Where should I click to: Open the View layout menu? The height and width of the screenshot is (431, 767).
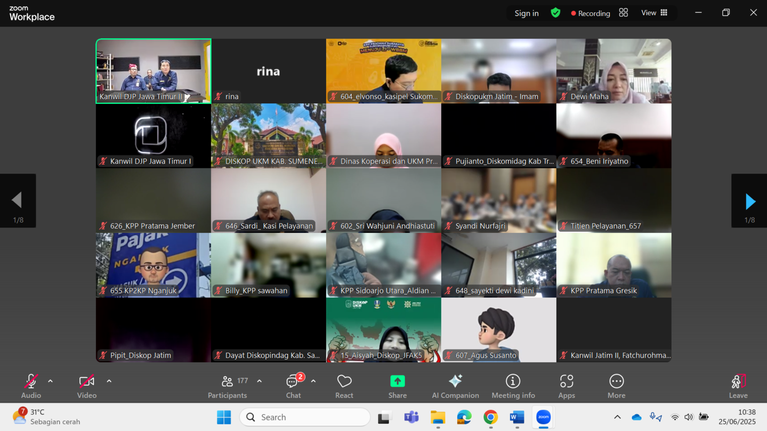pos(654,13)
